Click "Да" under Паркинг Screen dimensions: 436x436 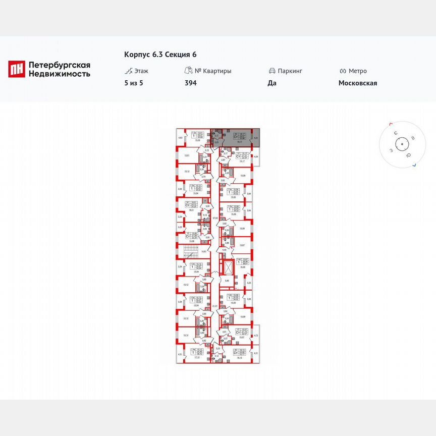pos(271,83)
